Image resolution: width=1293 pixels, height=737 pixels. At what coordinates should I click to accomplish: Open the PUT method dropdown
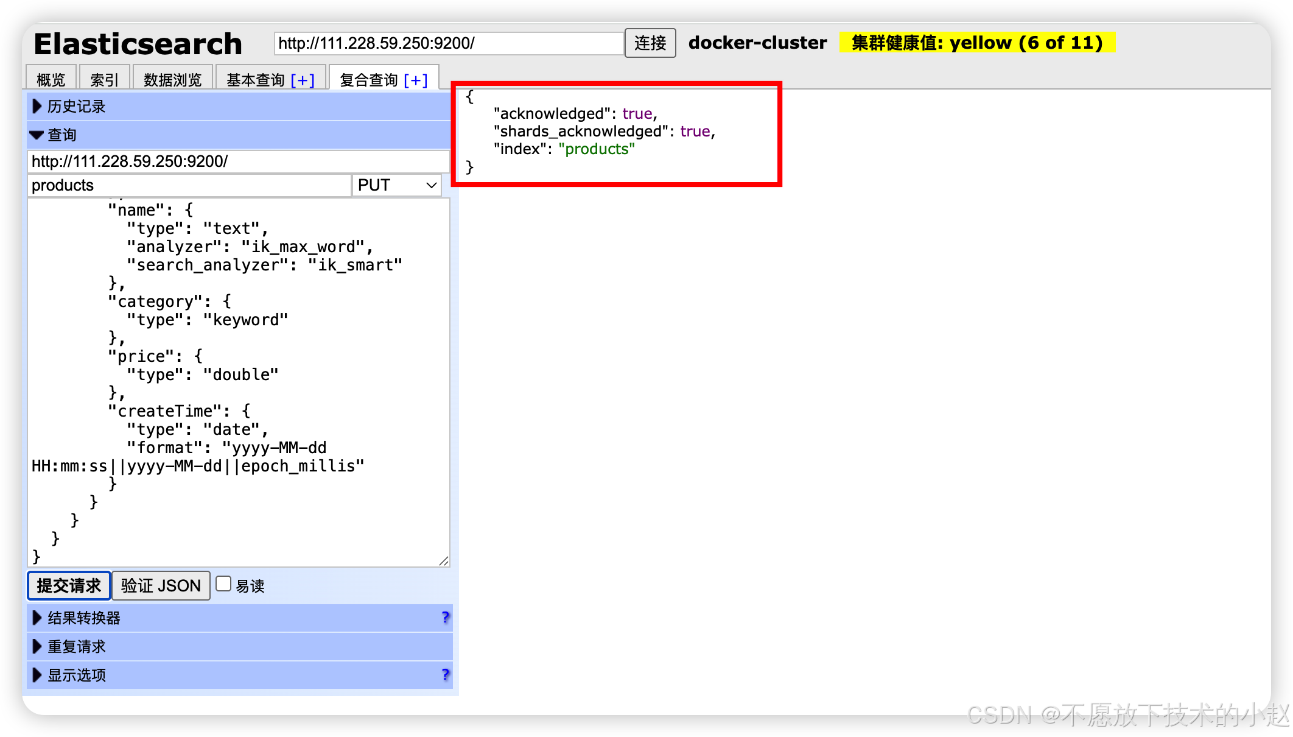pyautogui.click(x=397, y=185)
